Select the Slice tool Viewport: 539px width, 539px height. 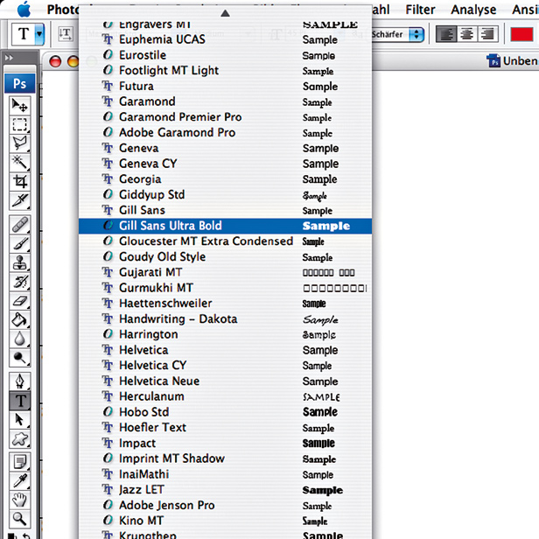coord(19,200)
